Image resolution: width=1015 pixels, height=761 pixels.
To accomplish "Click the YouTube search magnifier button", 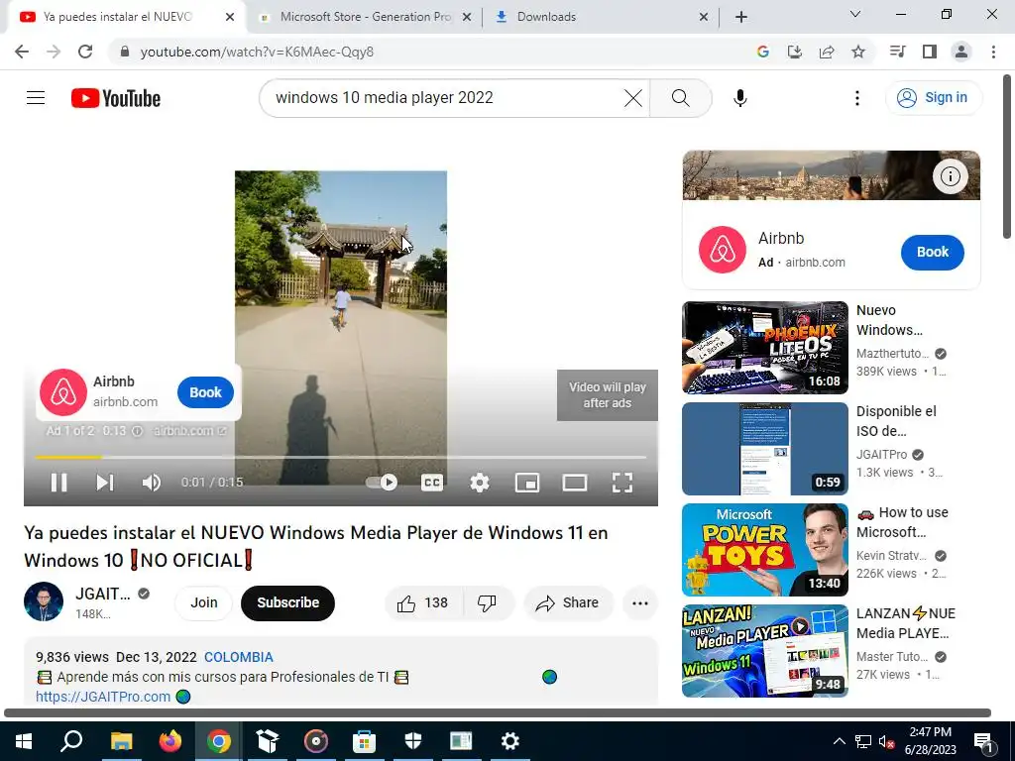I will pos(680,98).
